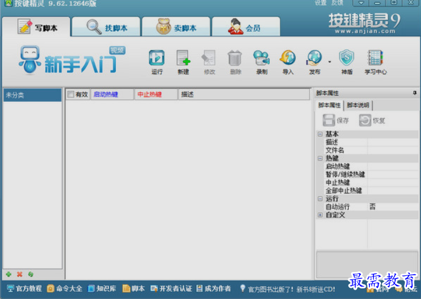Open the 新手入门 beginner video banner
Viewport: 421px width, 299px height.
(x=72, y=60)
